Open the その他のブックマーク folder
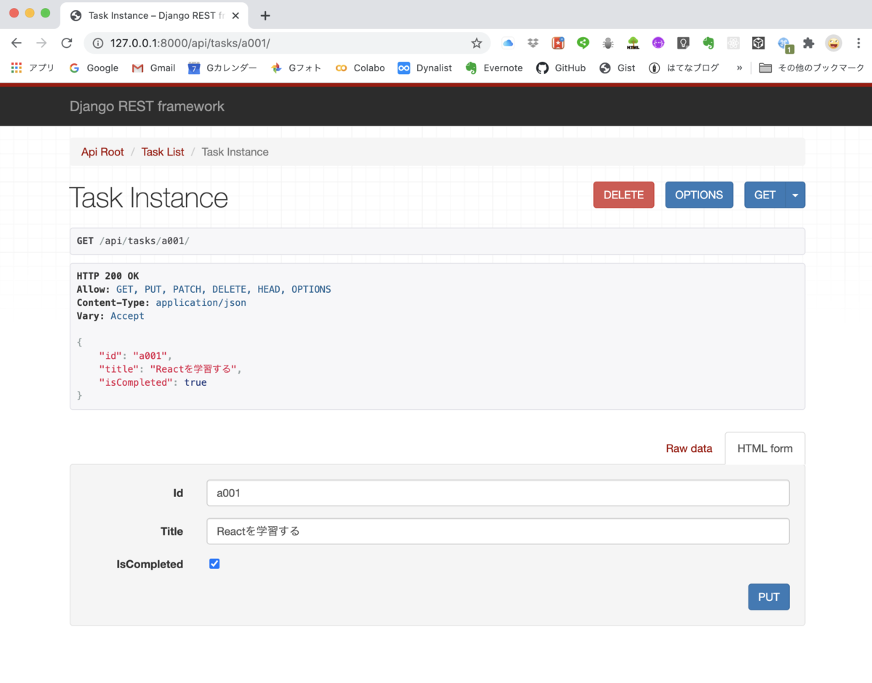Image resolution: width=872 pixels, height=683 pixels. tap(812, 68)
